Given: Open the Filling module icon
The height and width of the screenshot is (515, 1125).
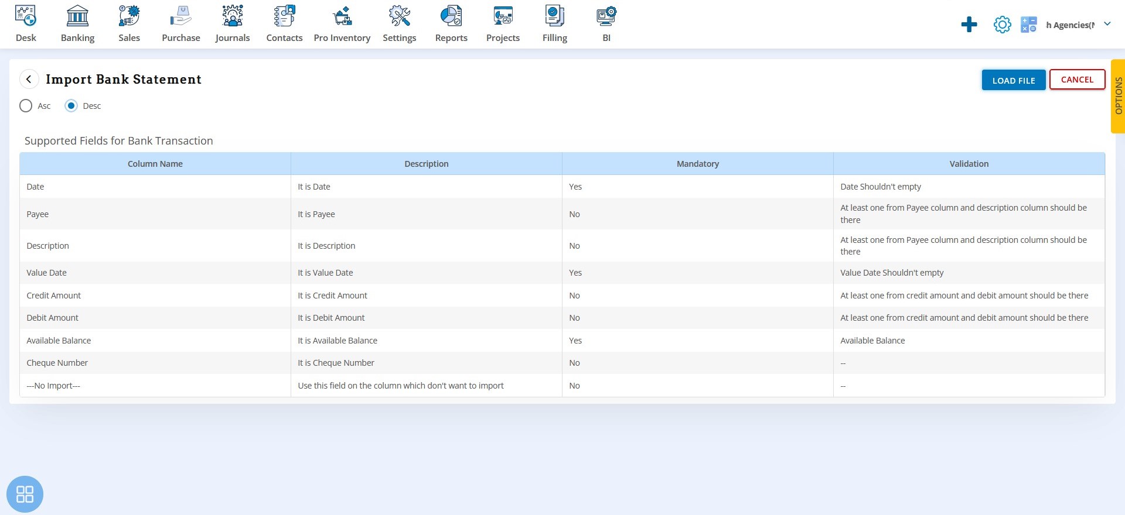Looking at the screenshot, I should [555, 16].
